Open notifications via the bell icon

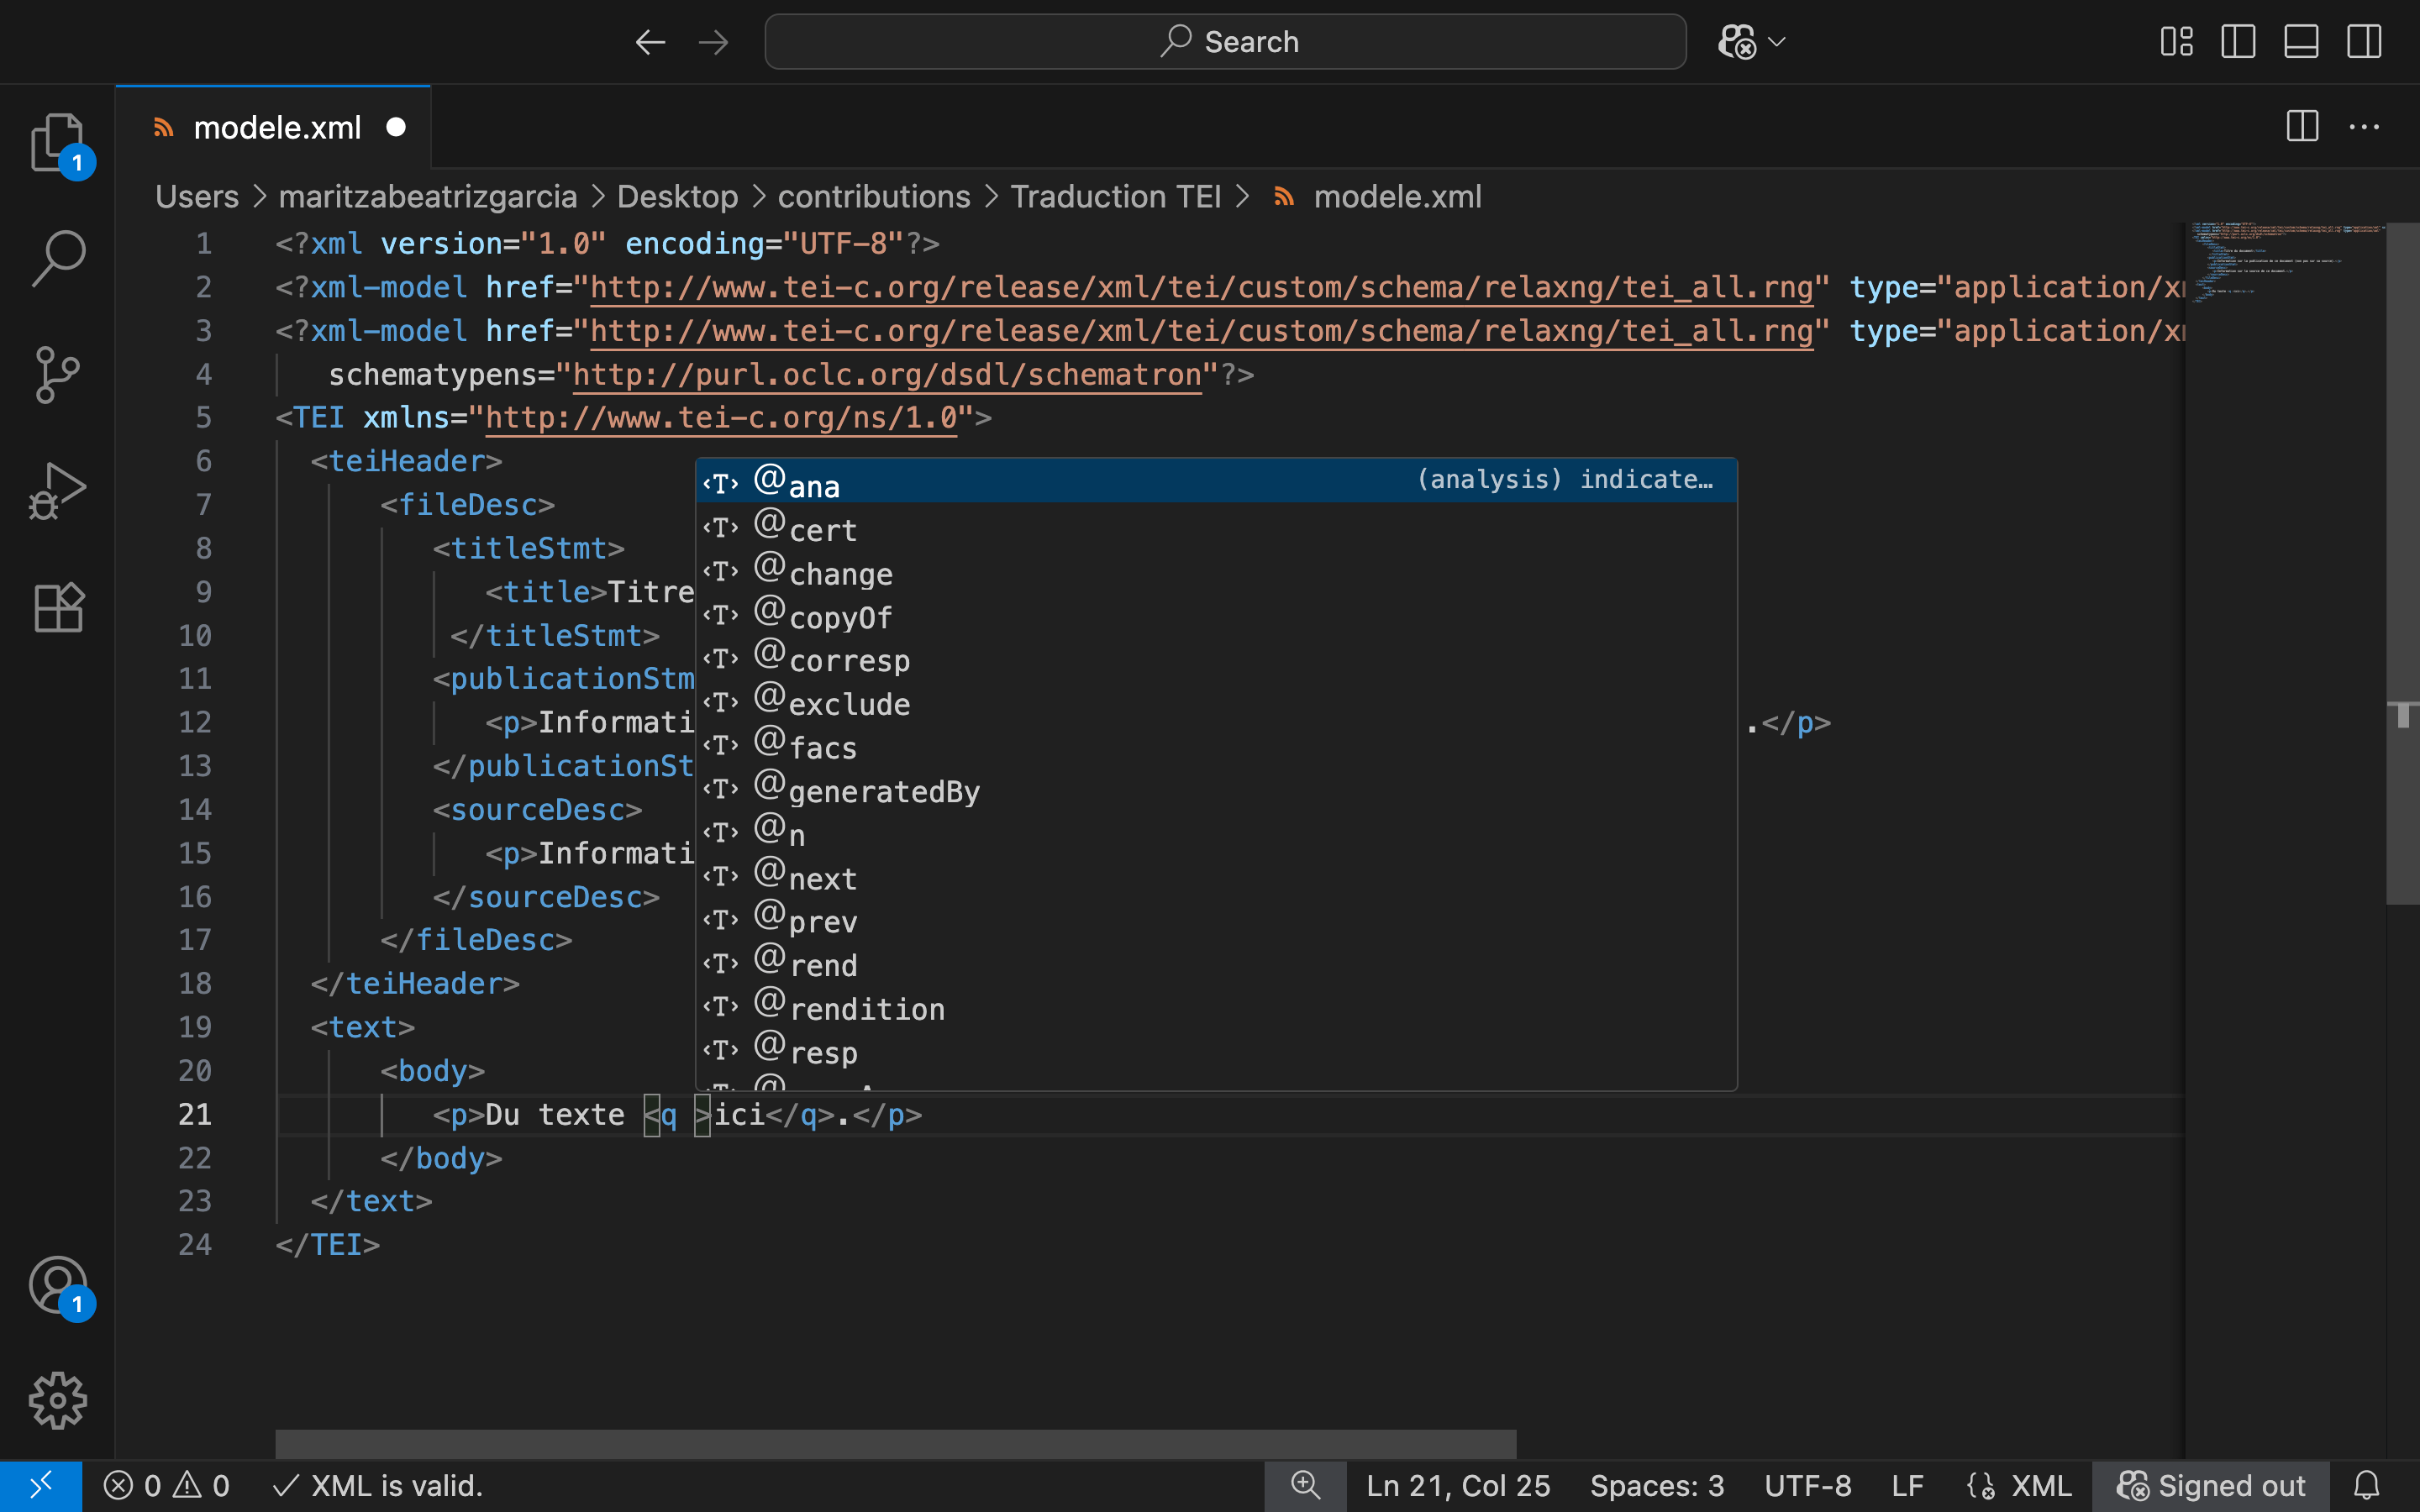coord(2368,1486)
